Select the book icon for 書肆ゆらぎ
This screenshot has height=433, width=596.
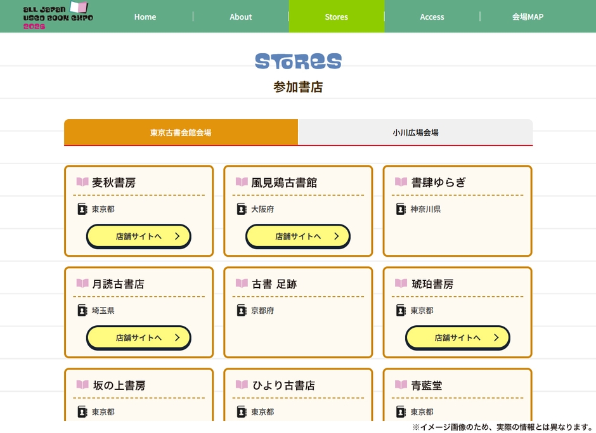(x=401, y=182)
